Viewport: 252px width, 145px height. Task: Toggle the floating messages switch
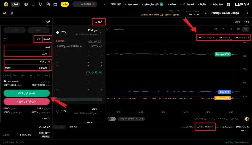[112, 119]
